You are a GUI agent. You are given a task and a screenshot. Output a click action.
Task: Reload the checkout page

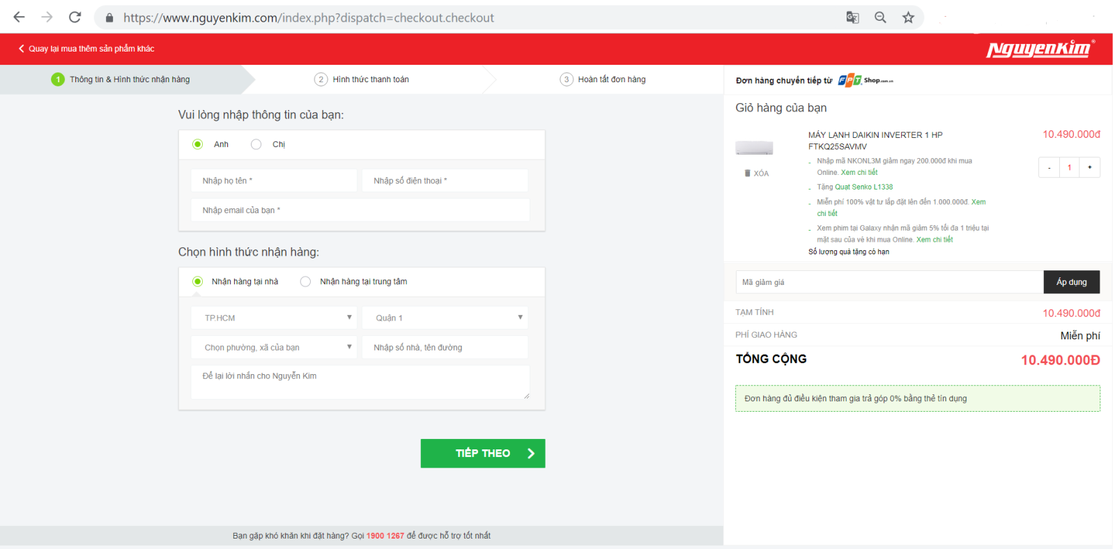(75, 17)
